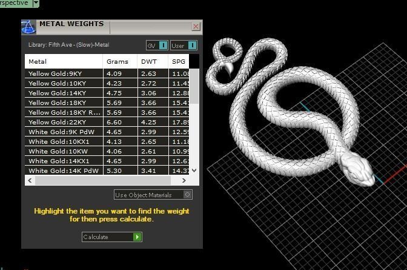
Task: Click the 2.61 DWT cell
Action: coord(153,151)
